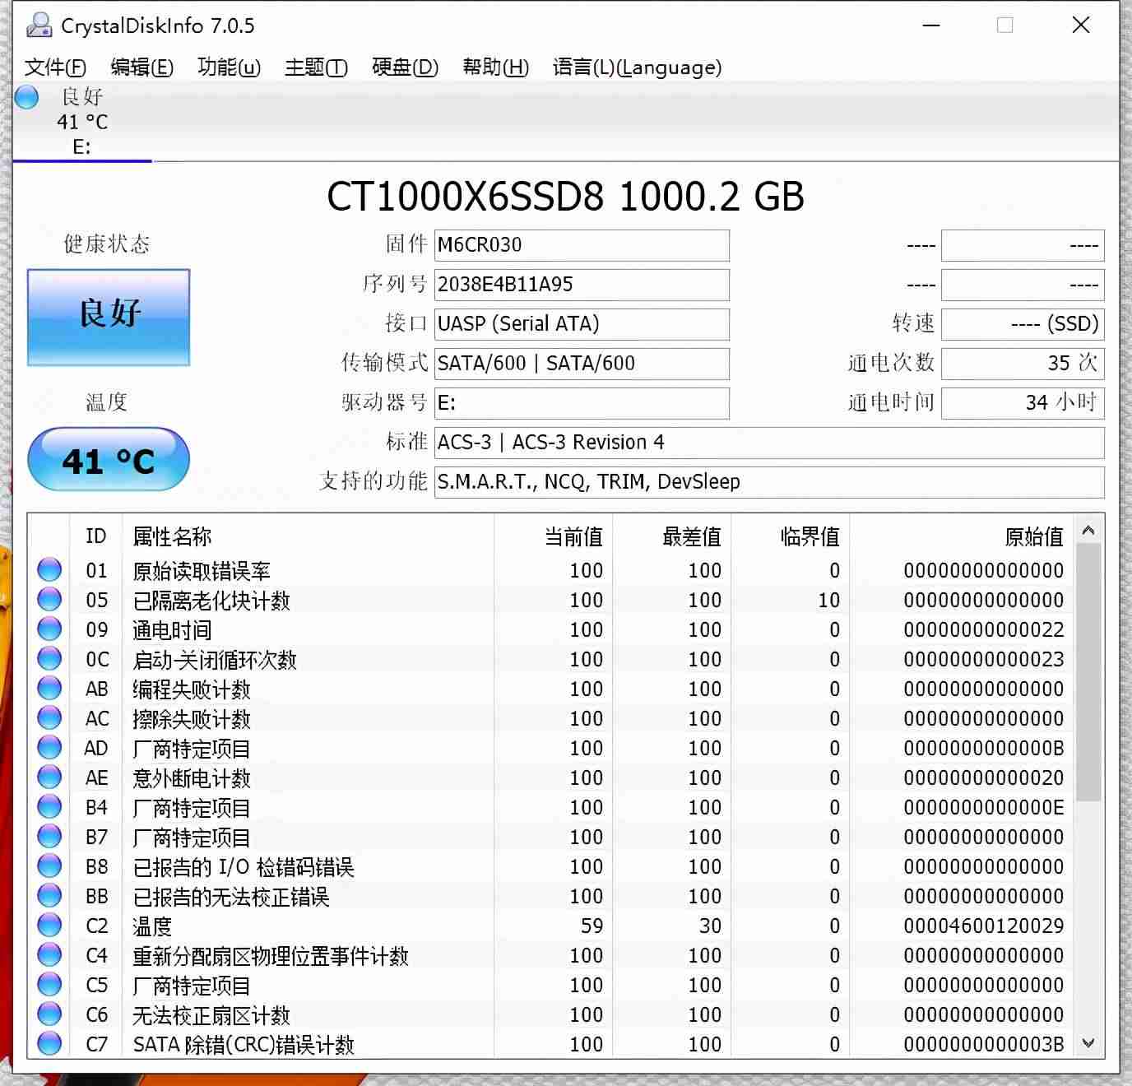Click the 良好 health status button
This screenshot has width=1132, height=1086.
pyautogui.click(x=109, y=317)
